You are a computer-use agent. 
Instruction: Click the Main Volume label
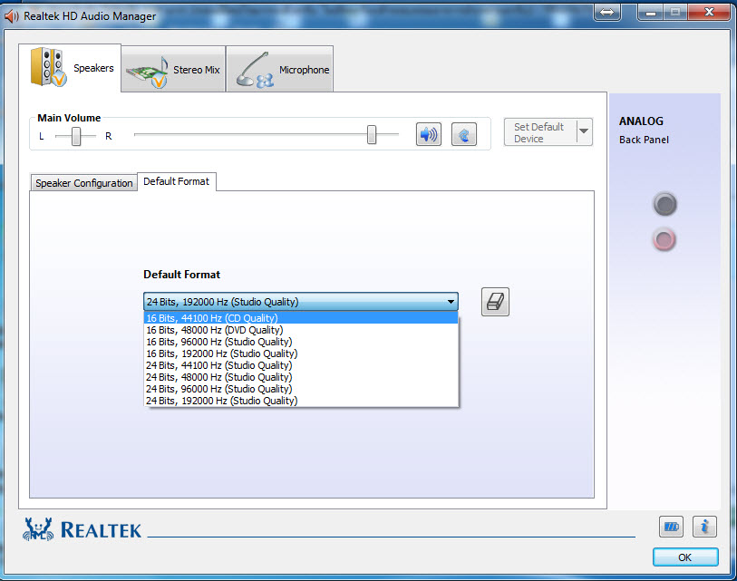pos(69,118)
